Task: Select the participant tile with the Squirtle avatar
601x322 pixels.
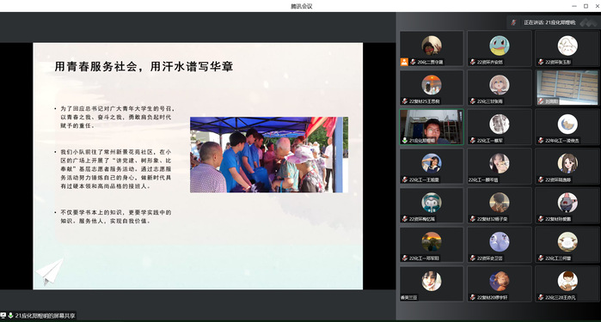Action: 499,48
